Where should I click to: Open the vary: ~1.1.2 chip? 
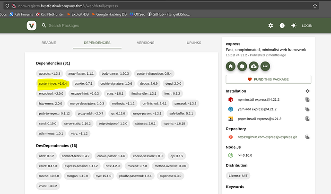(x=79, y=133)
